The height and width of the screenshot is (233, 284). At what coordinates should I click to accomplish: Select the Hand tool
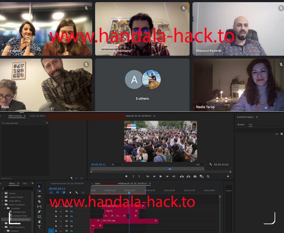point(39,222)
